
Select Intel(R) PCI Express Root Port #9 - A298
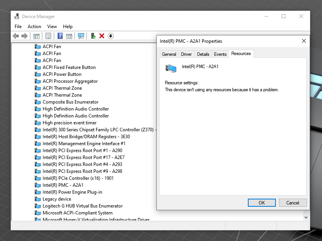coord(82,171)
